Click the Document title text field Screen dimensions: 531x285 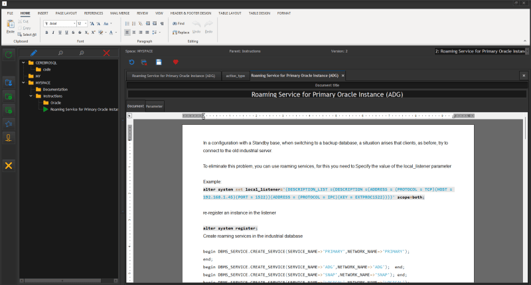pos(327,94)
